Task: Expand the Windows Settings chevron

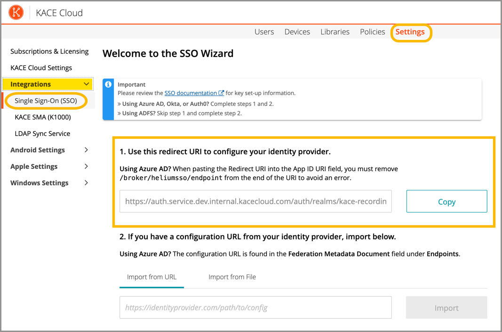Action: pyautogui.click(x=86, y=183)
